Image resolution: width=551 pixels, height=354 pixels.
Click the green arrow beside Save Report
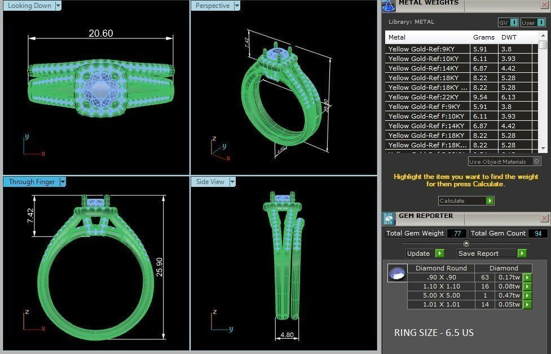click(522, 254)
